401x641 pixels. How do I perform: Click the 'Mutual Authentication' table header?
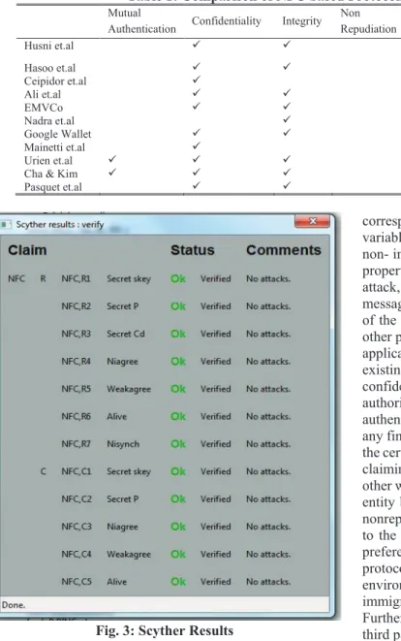tap(141, 20)
